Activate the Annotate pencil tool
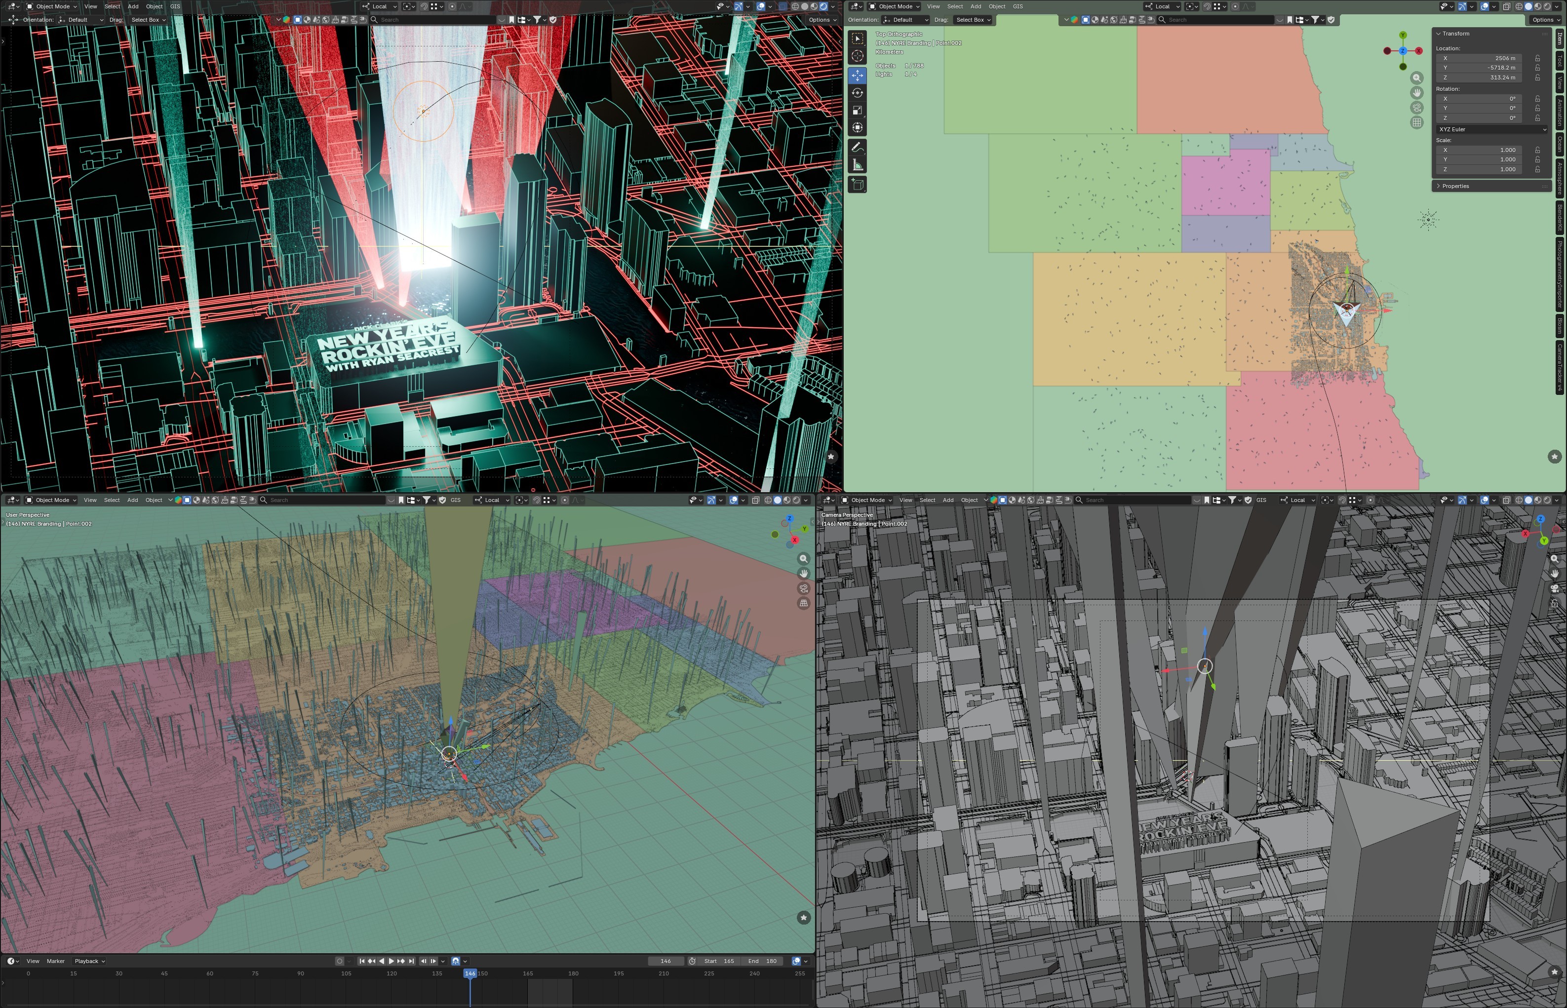The height and width of the screenshot is (1008, 1567). coord(858,147)
